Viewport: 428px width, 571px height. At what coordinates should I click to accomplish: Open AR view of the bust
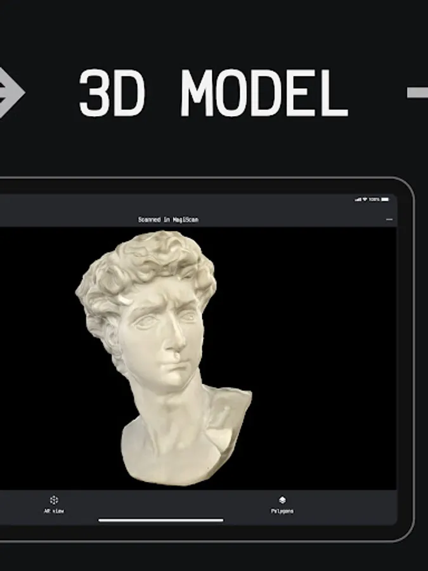click(54, 504)
